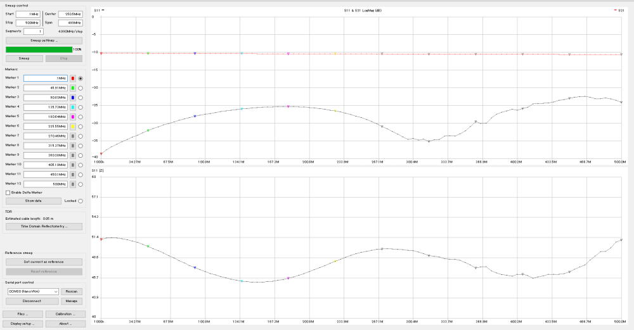Open Marker 2 green color swatch
This screenshot has height=330, width=634.
click(x=73, y=88)
